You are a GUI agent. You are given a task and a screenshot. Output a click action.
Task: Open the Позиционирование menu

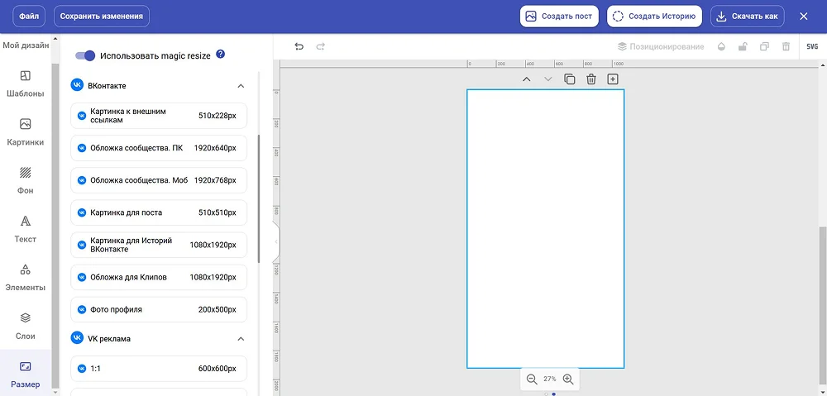coord(661,46)
